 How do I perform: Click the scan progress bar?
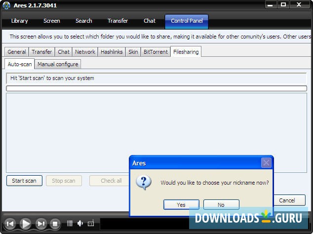coord(156,88)
